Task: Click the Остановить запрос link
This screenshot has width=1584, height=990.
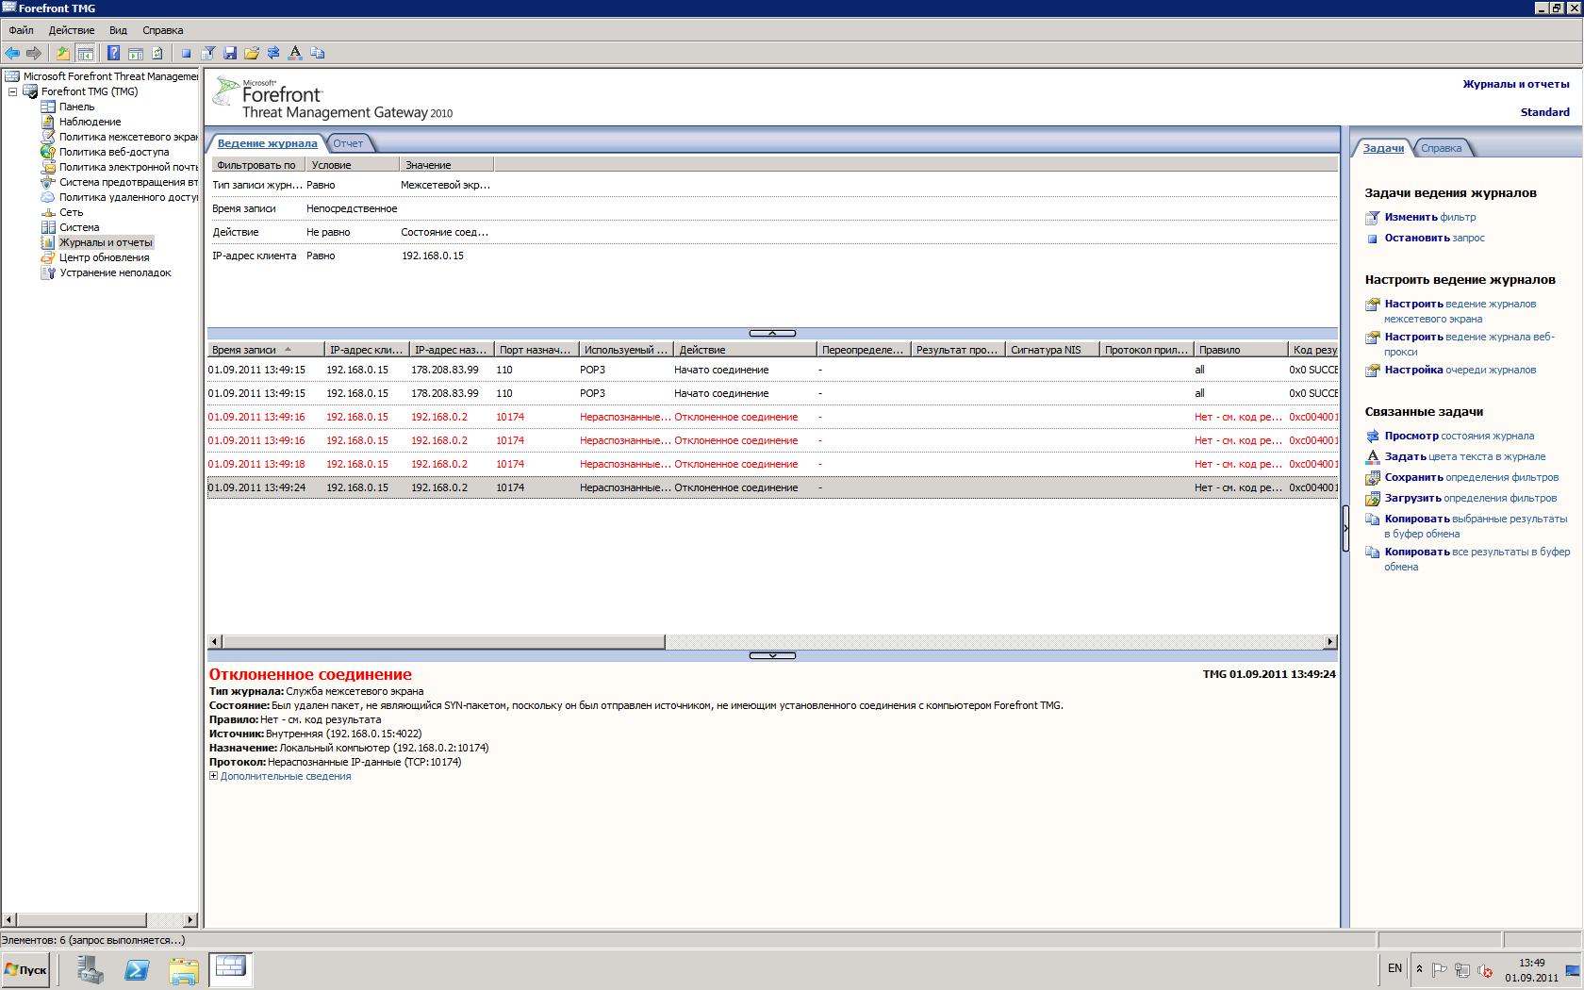Action: (x=1434, y=238)
